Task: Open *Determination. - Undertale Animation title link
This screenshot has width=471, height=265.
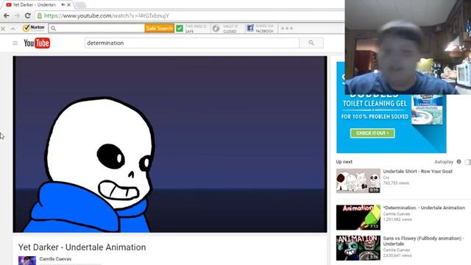Action: 424,208
